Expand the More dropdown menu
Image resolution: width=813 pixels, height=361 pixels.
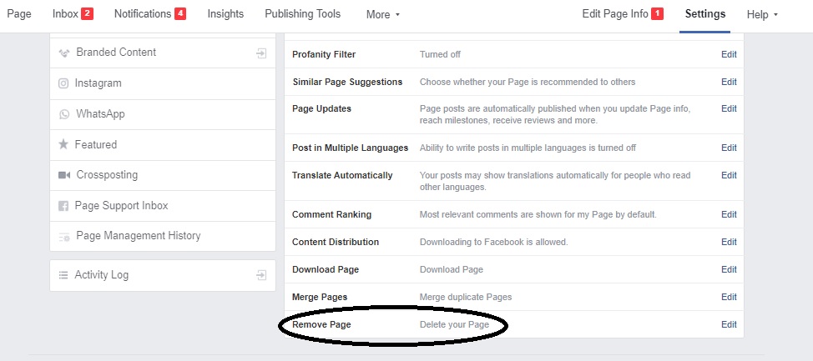click(x=383, y=14)
